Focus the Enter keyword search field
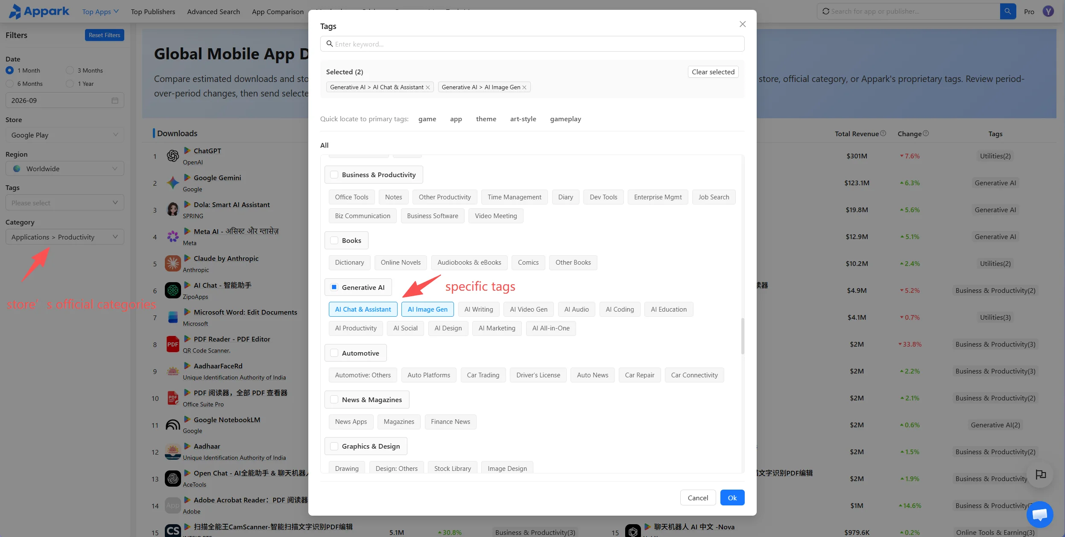The image size is (1065, 537). (x=532, y=44)
